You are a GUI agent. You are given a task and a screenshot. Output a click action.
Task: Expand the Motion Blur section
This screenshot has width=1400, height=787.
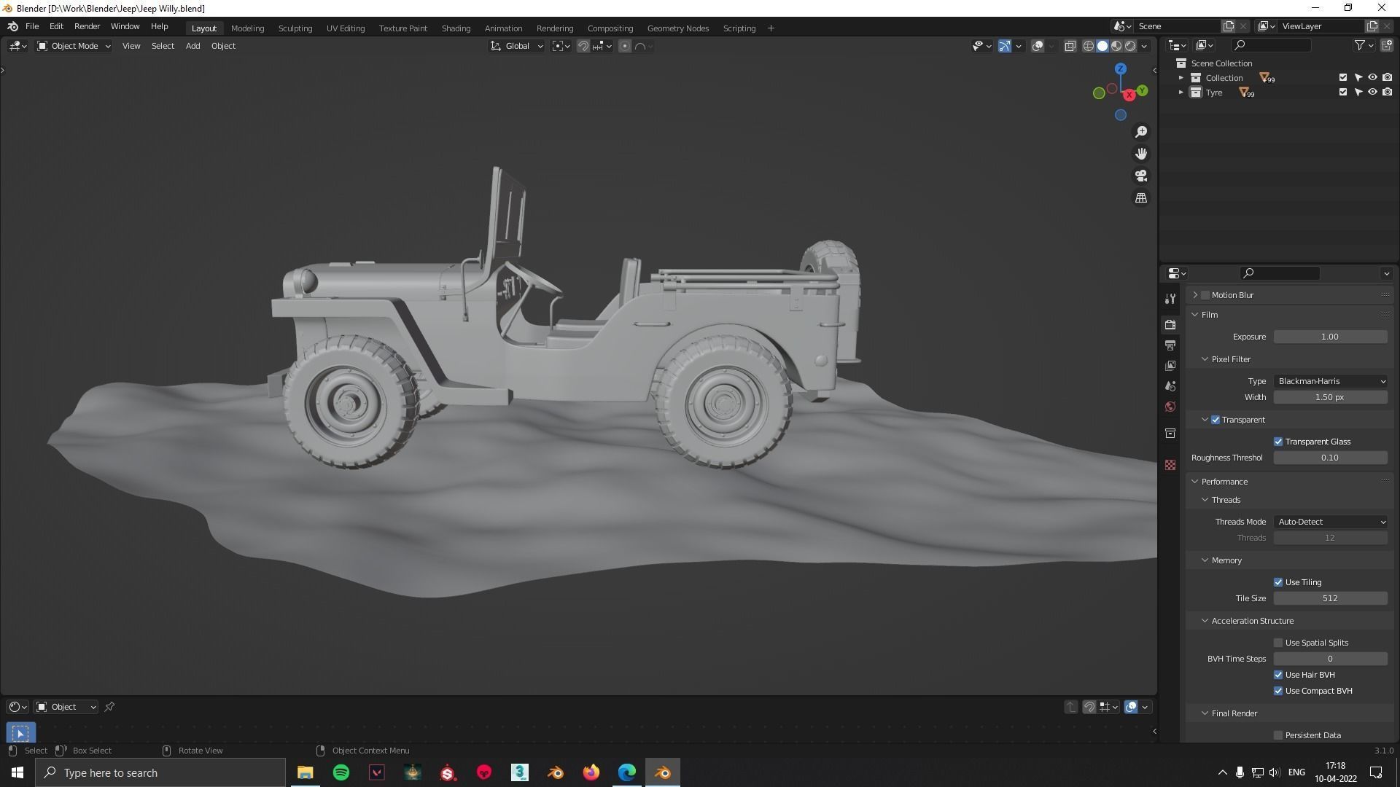coord(1195,295)
